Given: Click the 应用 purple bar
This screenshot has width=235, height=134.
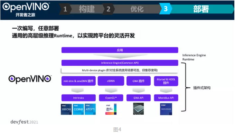Looking at the screenshot, I should (x=120, y=50).
